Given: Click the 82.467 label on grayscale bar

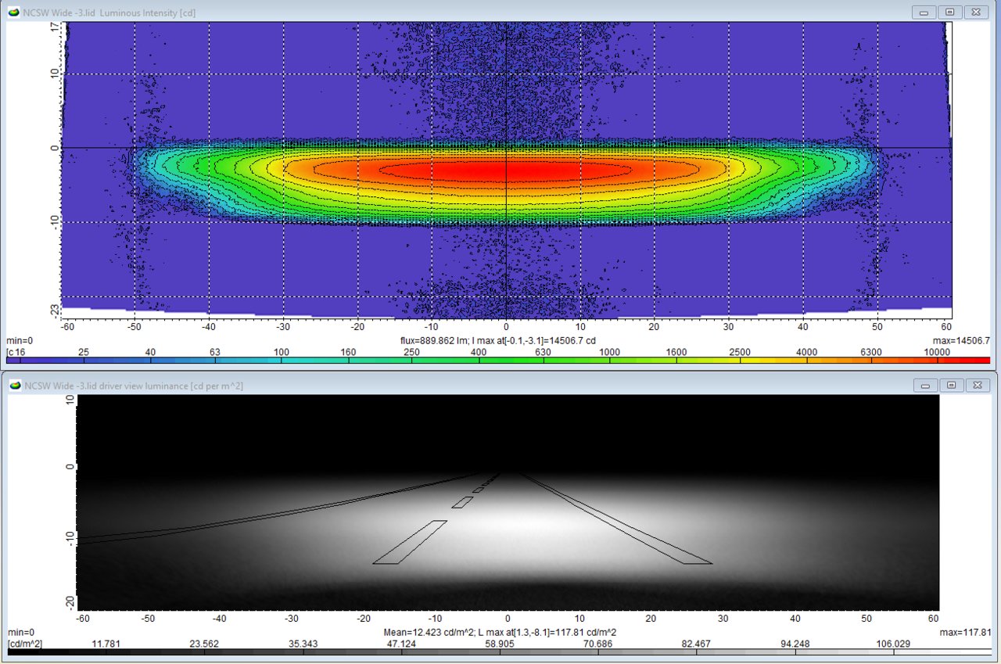Looking at the screenshot, I should pos(694,644).
